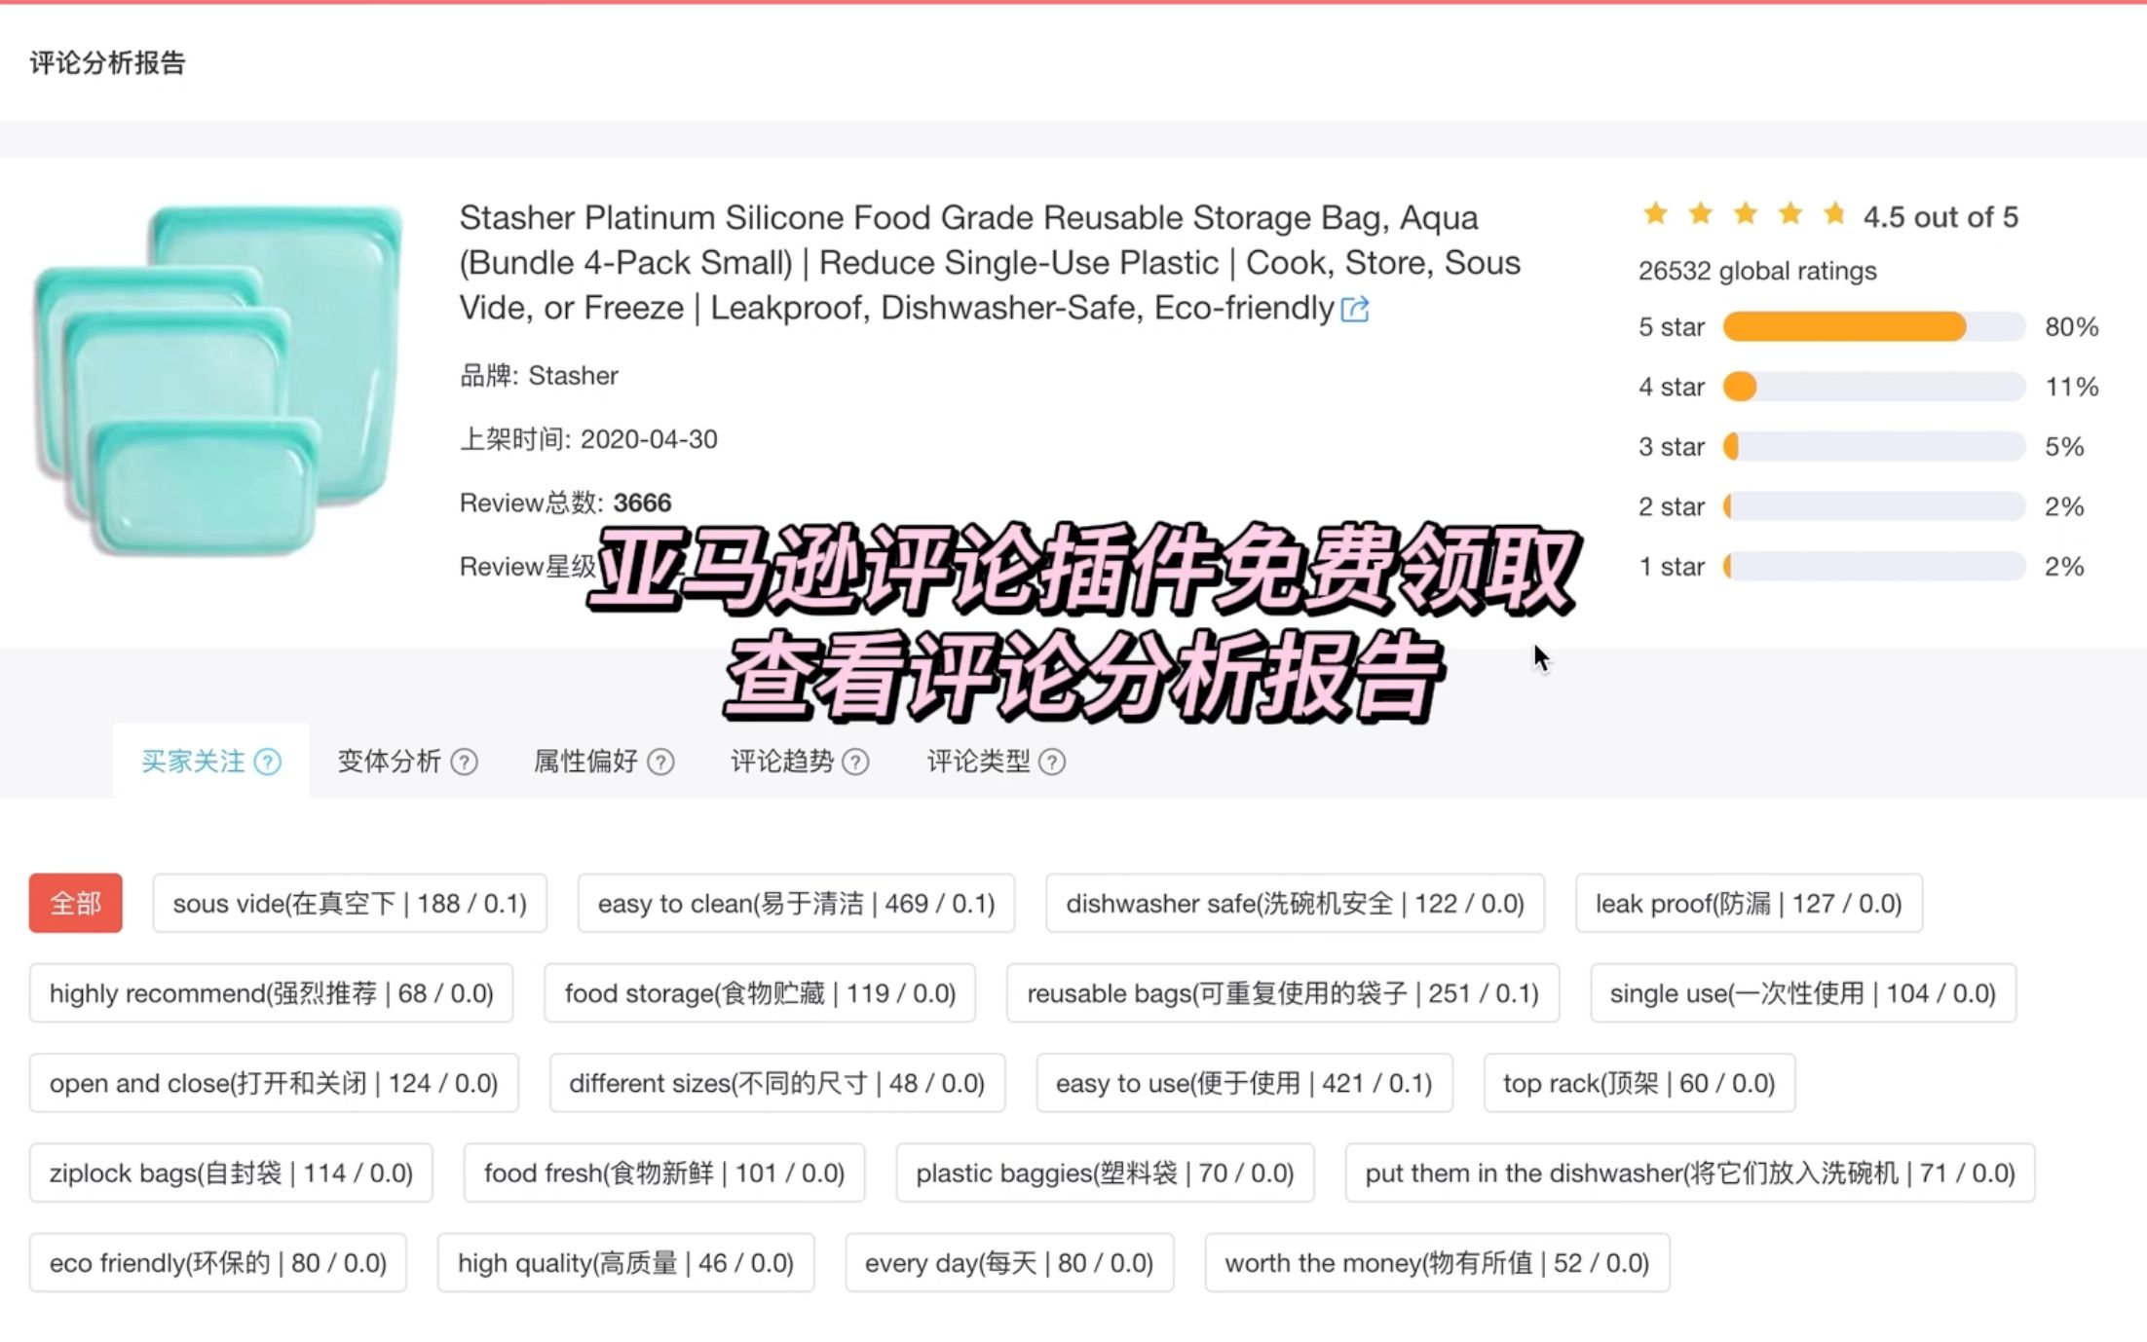Click the 11% four star percentage
The width and height of the screenshot is (2147, 1342).
tap(2071, 387)
